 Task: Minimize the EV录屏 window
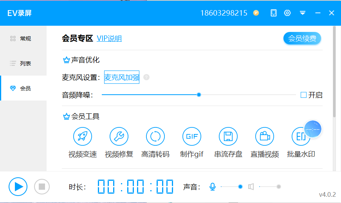[x=318, y=13]
